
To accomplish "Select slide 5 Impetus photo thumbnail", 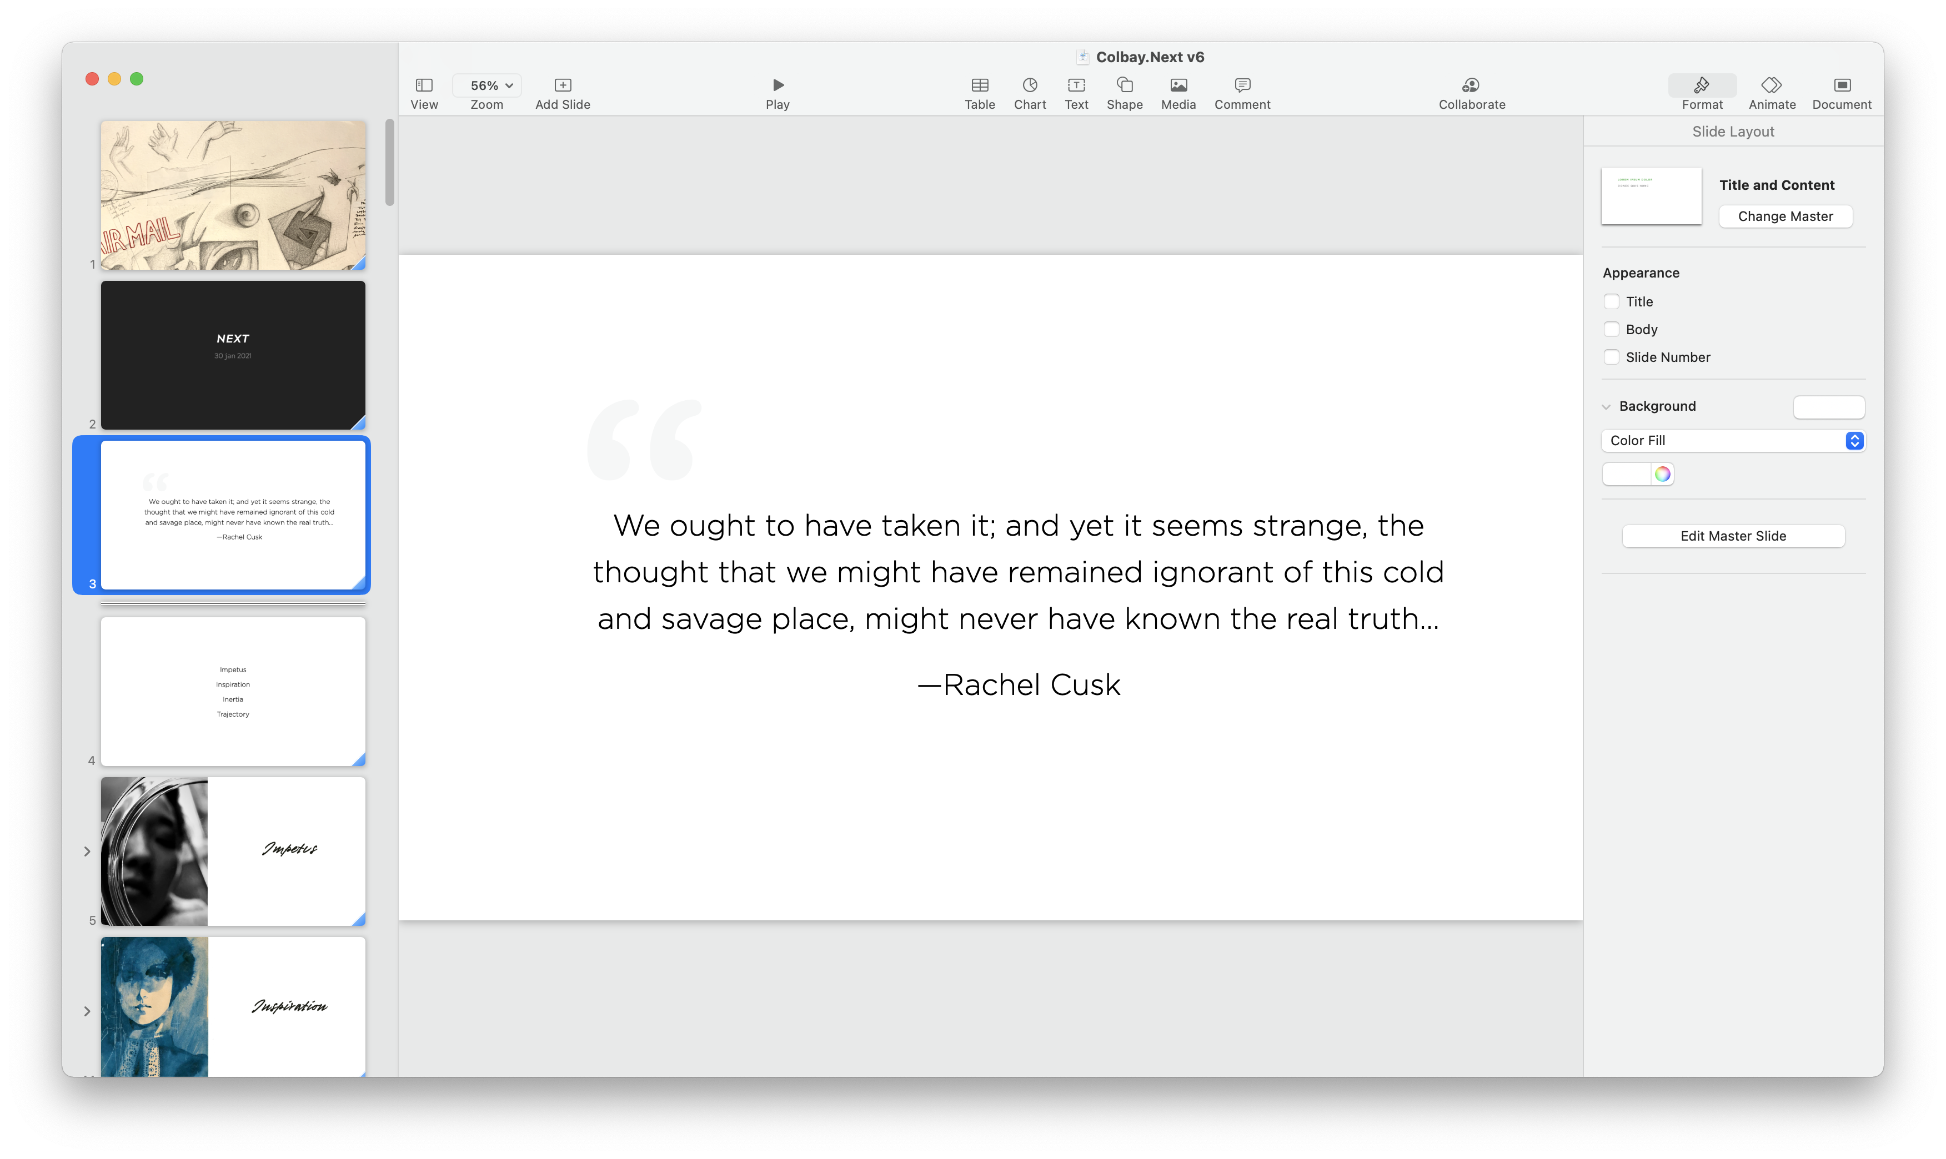I will point(233,851).
